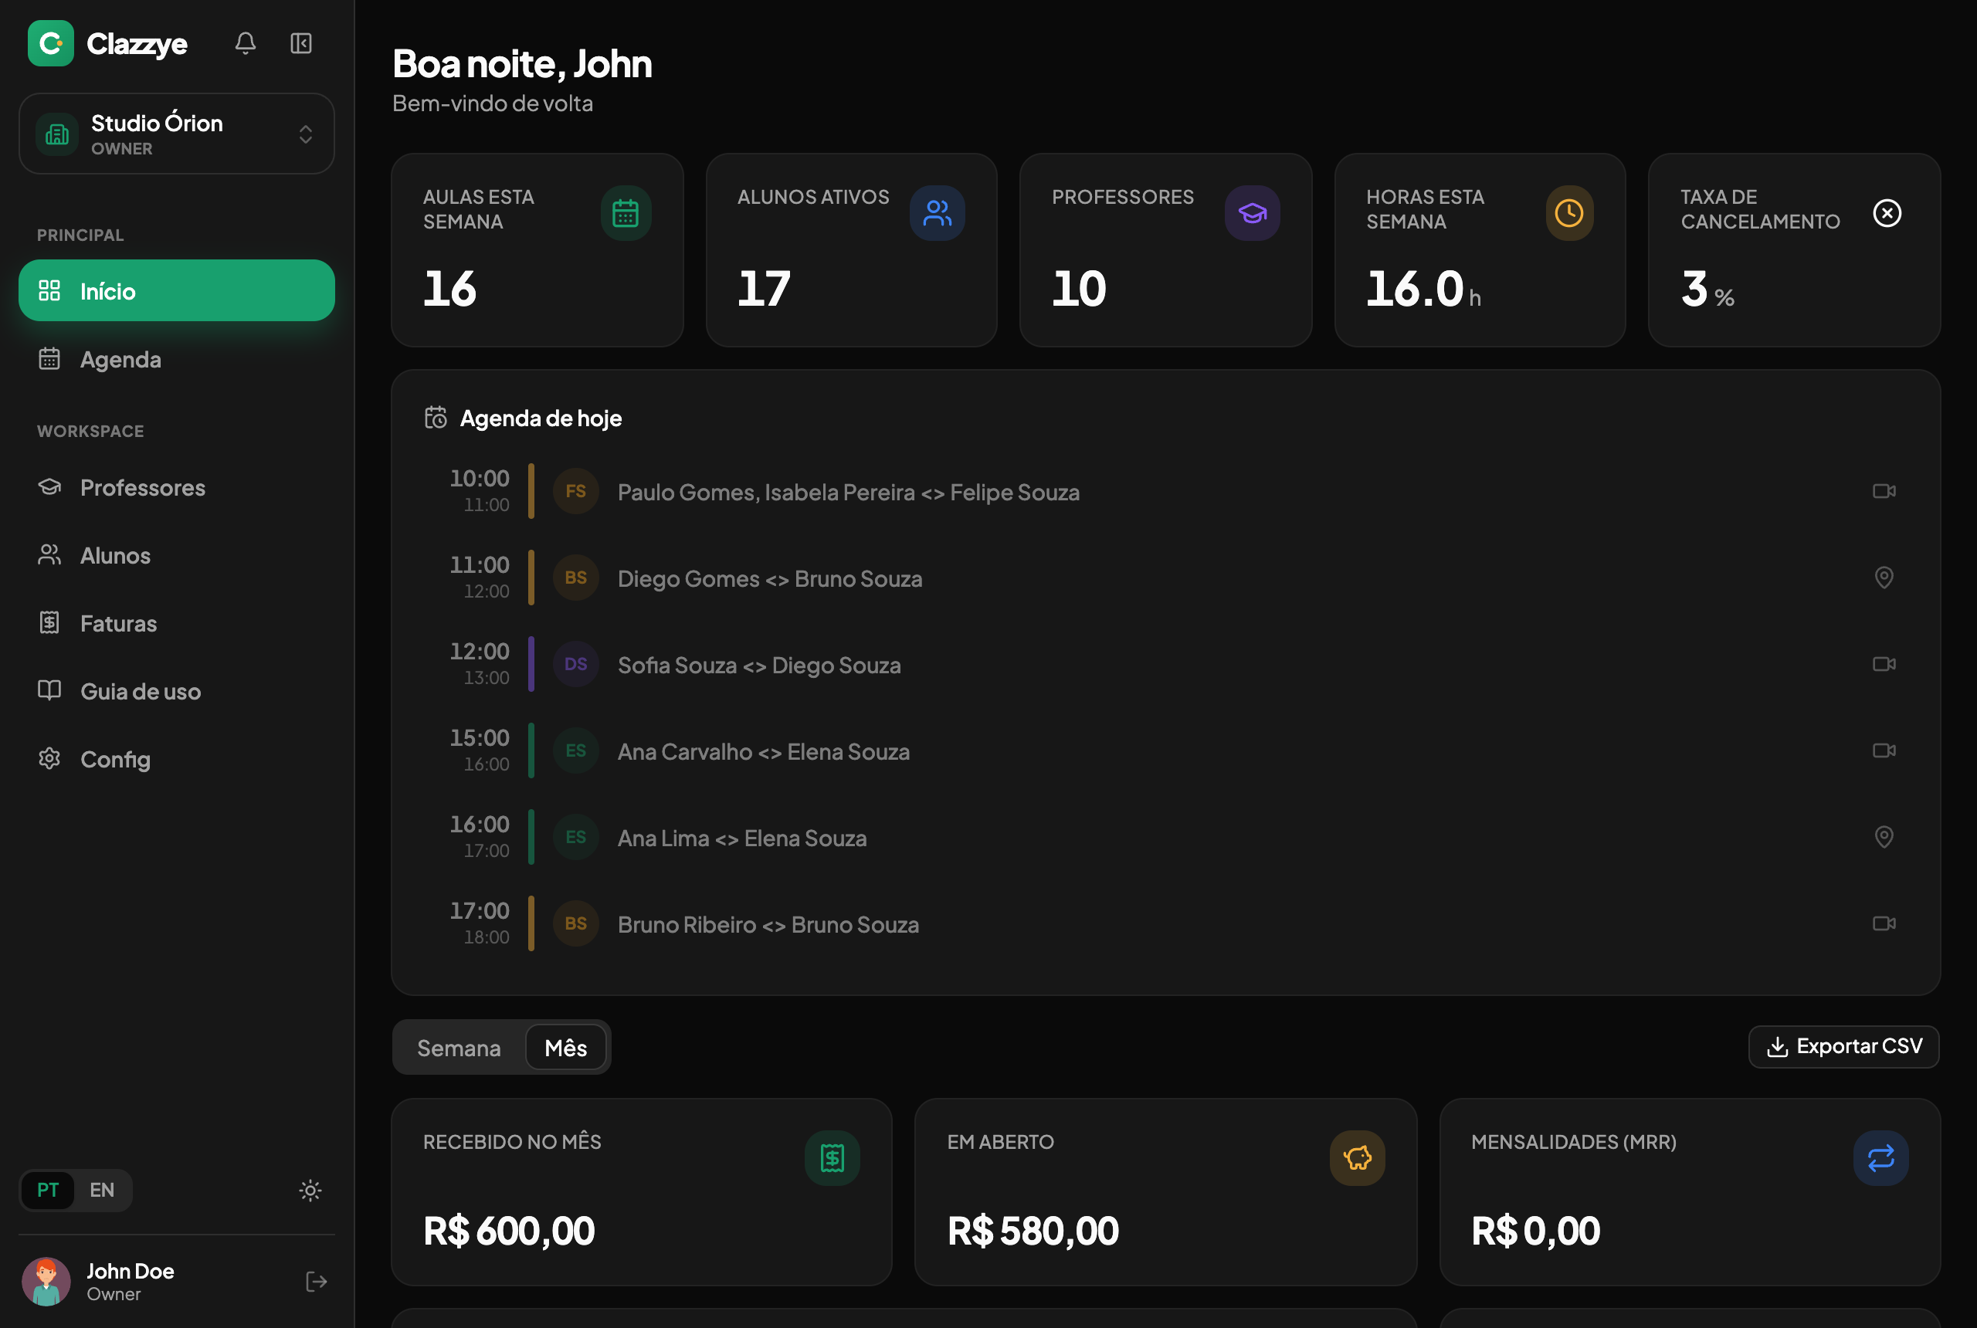
Task: Click the piggy bank icon on Em Aberto card
Action: 1357,1158
